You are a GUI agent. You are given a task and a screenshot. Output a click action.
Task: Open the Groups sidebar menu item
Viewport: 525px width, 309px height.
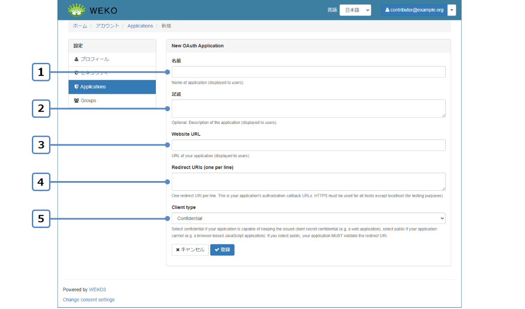88,100
